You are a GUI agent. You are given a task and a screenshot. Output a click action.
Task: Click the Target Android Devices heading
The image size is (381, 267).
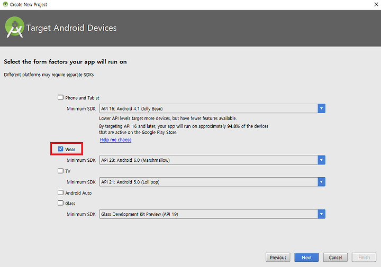(71, 28)
